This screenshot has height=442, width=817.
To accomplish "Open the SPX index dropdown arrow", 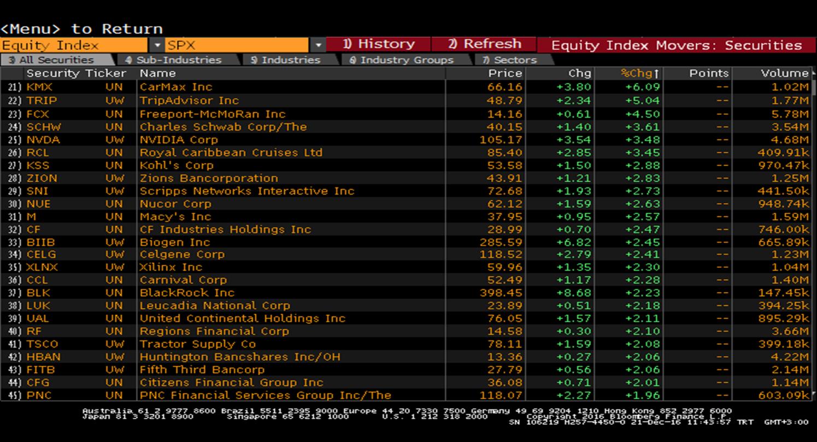I will [x=318, y=45].
